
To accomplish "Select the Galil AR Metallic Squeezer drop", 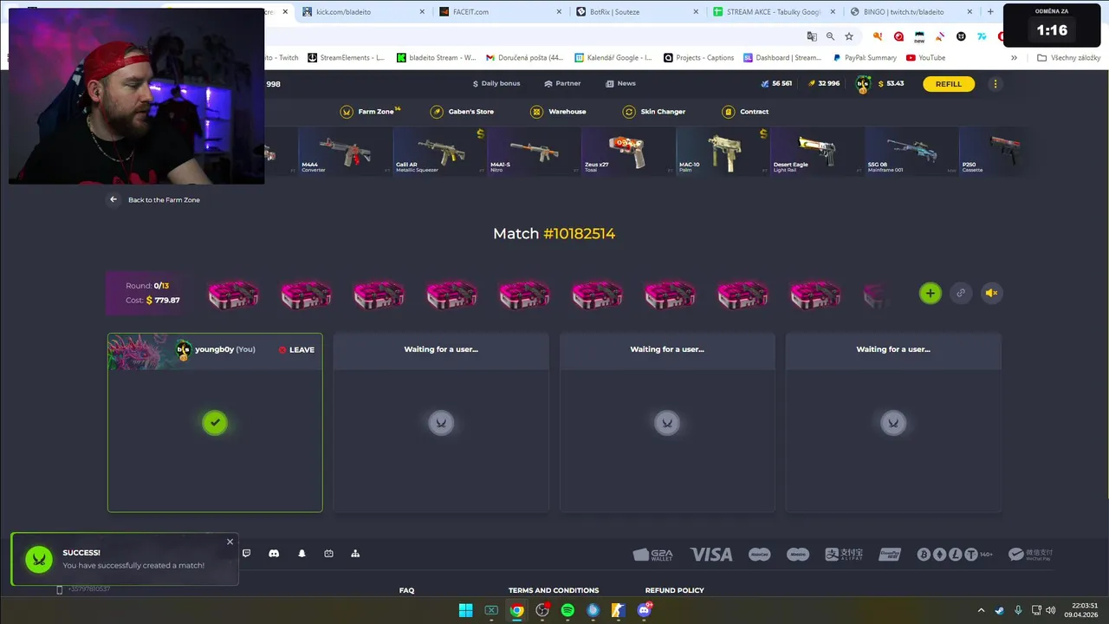I will (439, 151).
